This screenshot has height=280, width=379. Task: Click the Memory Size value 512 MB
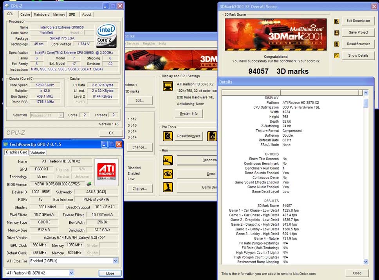(44, 230)
